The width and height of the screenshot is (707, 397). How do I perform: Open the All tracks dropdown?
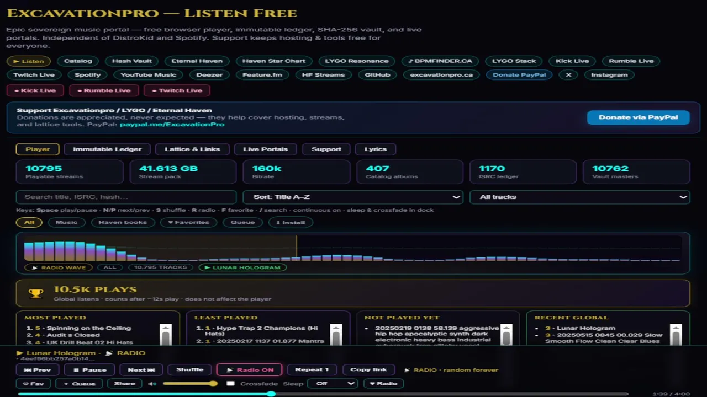click(580, 197)
